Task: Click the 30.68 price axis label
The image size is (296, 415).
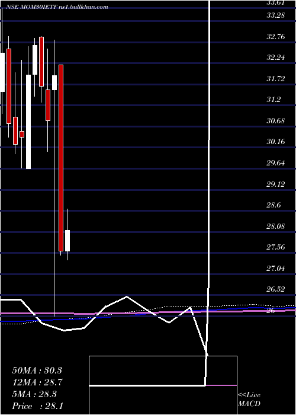Action: 276,121
